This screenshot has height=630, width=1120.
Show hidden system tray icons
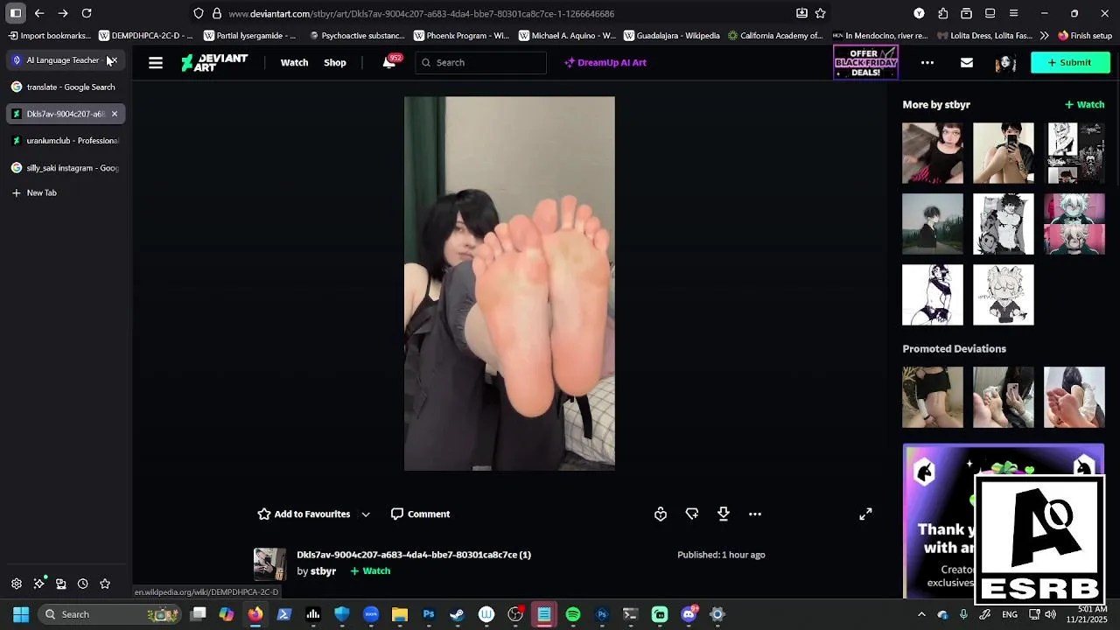click(x=920, y=614)
